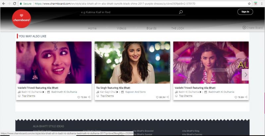This screenshot has width=265, height=136.
Task: Click Alia Bhatt's Bracelet footer link
Action: coord(143,131)
